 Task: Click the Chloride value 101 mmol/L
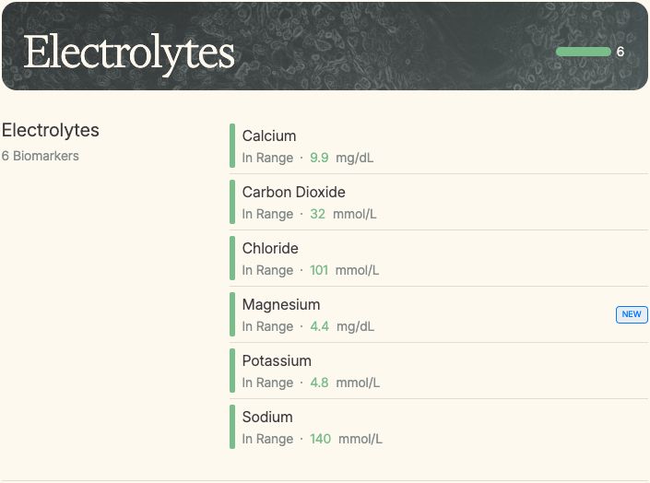coord(344,270)
